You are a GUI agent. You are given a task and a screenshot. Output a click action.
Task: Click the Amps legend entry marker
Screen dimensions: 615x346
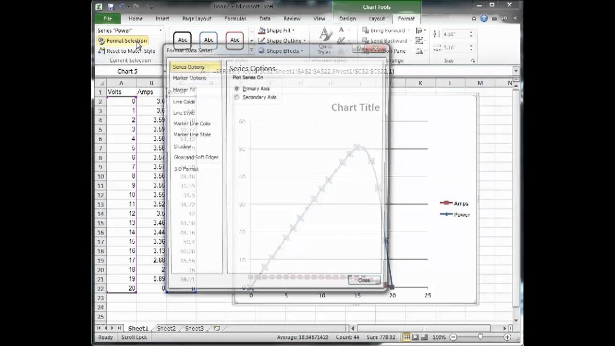446,203
